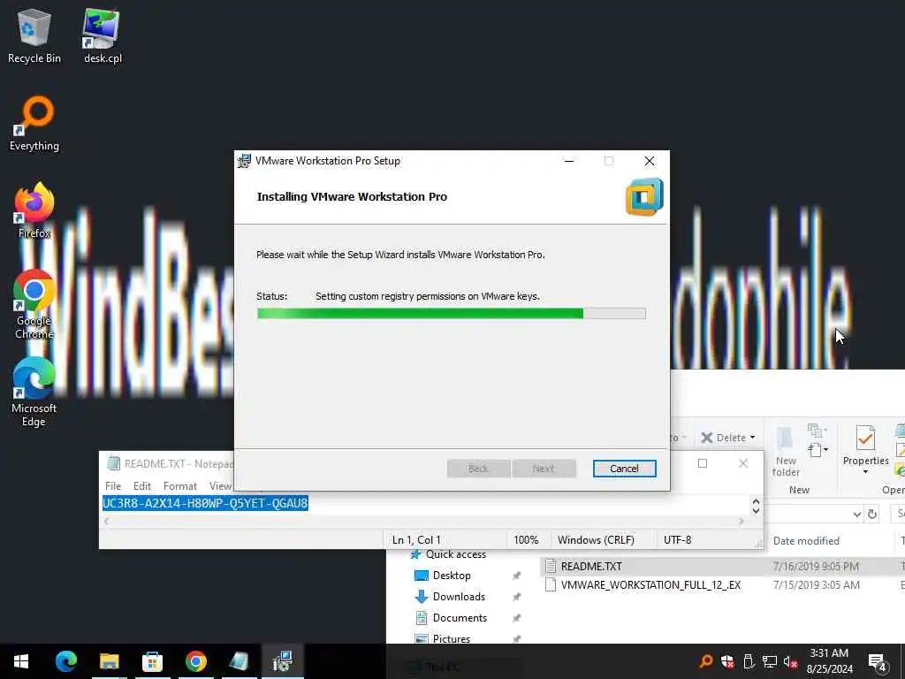
Task: Open the View menu in Notepad
Action: click(220, 486)
